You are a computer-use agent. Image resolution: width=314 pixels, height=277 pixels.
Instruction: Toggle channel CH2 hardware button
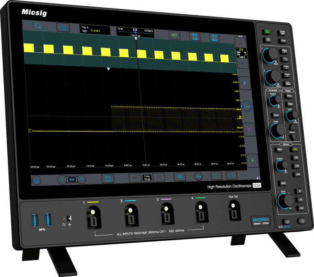(296, 158)
